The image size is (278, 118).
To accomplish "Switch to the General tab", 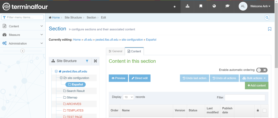I will click(x=115, y=51).
